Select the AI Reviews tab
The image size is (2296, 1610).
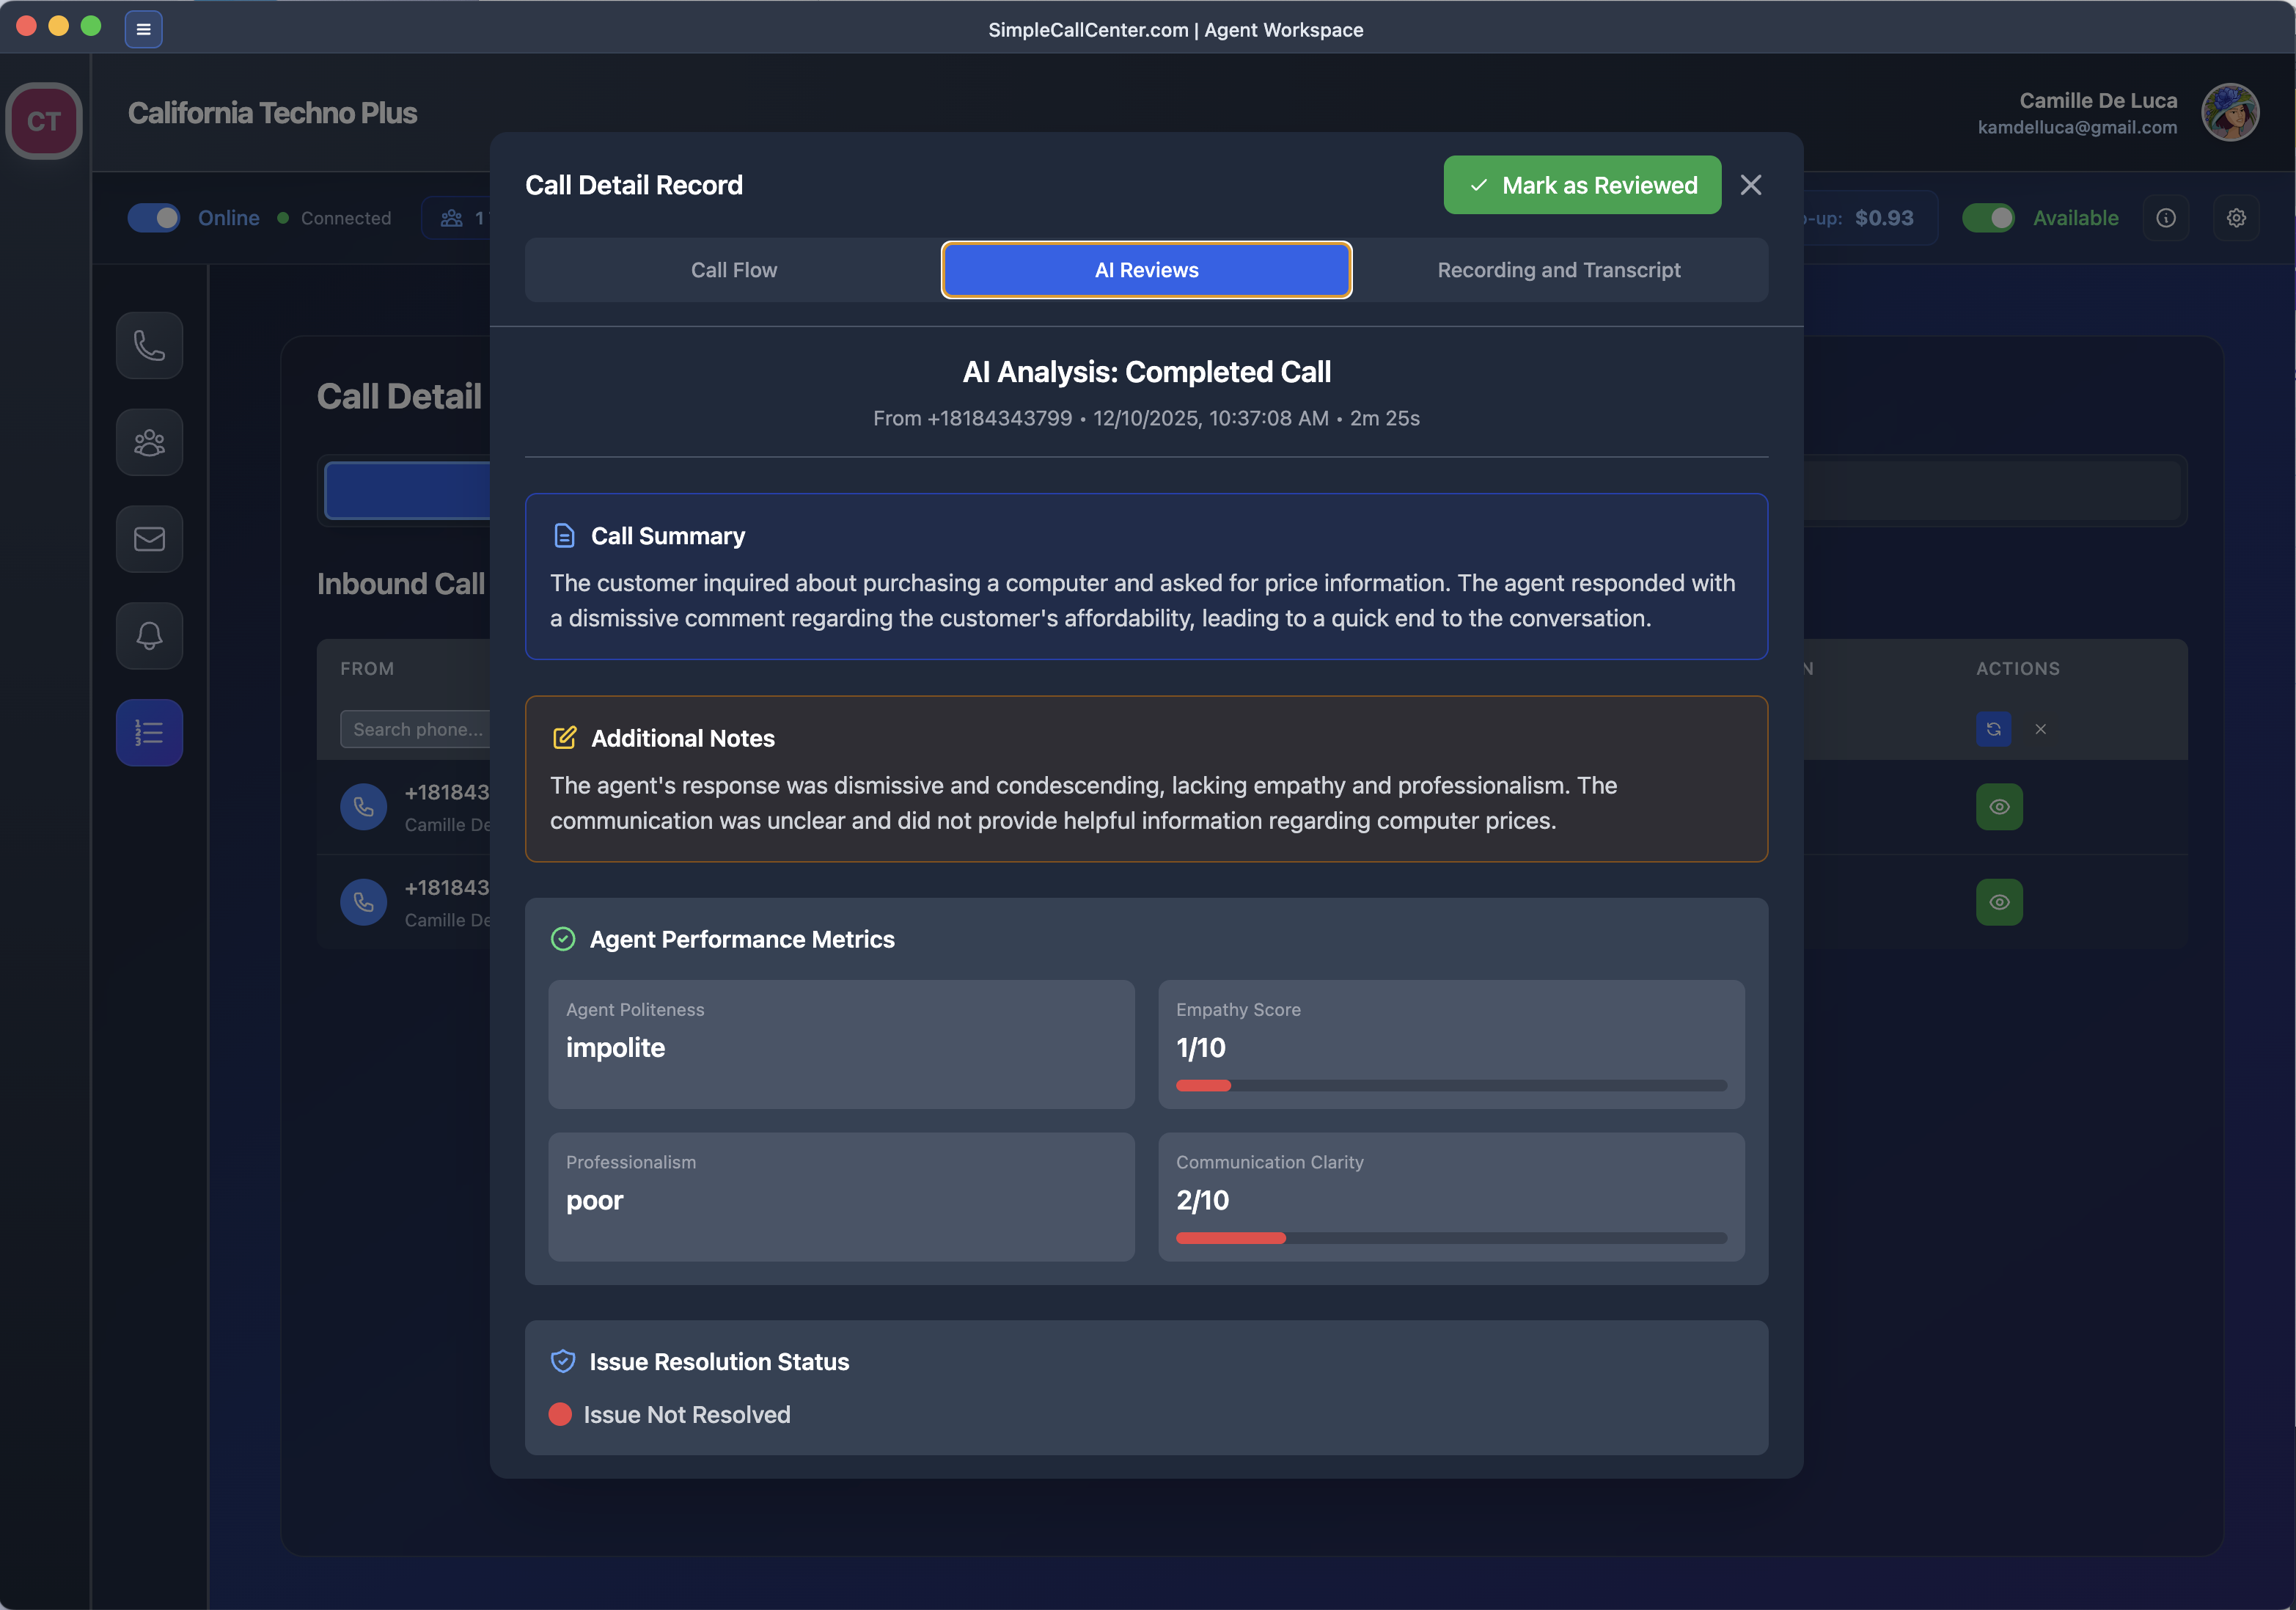coord(1146,269)
